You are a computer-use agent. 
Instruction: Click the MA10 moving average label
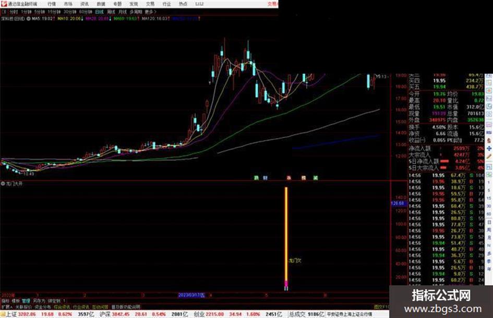coord(69,19)
